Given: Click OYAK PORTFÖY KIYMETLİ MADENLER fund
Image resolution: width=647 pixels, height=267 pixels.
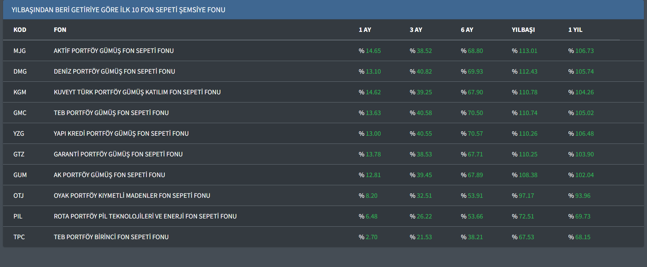Looking at the screenshot, I should click(x=132, y=196).
